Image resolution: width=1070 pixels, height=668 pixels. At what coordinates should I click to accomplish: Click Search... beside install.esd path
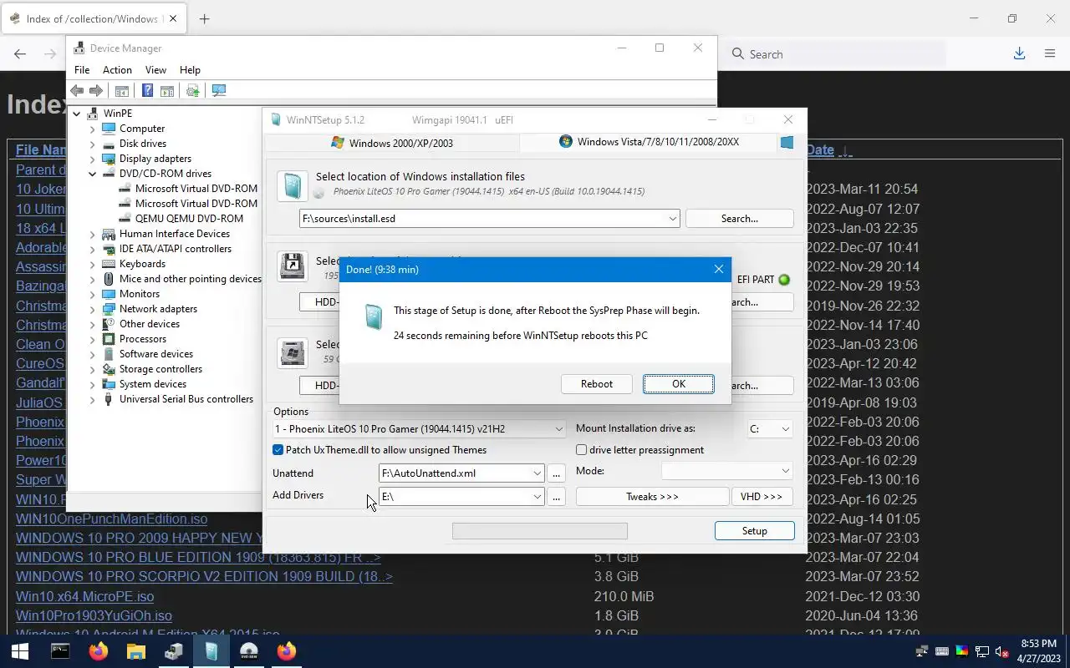(x=739, y=219)
